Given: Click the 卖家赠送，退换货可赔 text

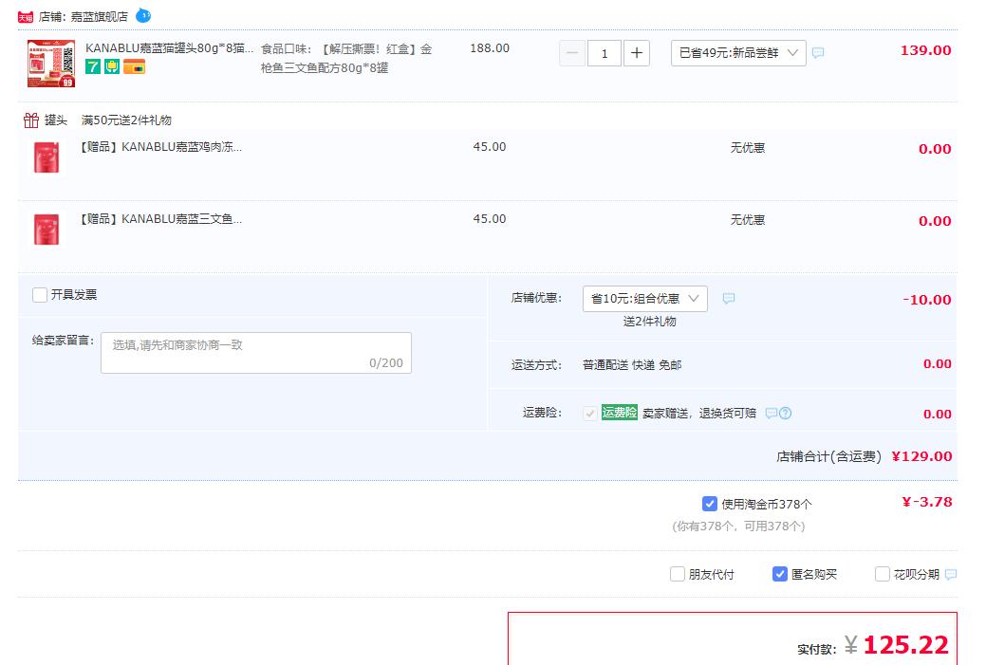Looking at the screenshot, I should point(699,413).
